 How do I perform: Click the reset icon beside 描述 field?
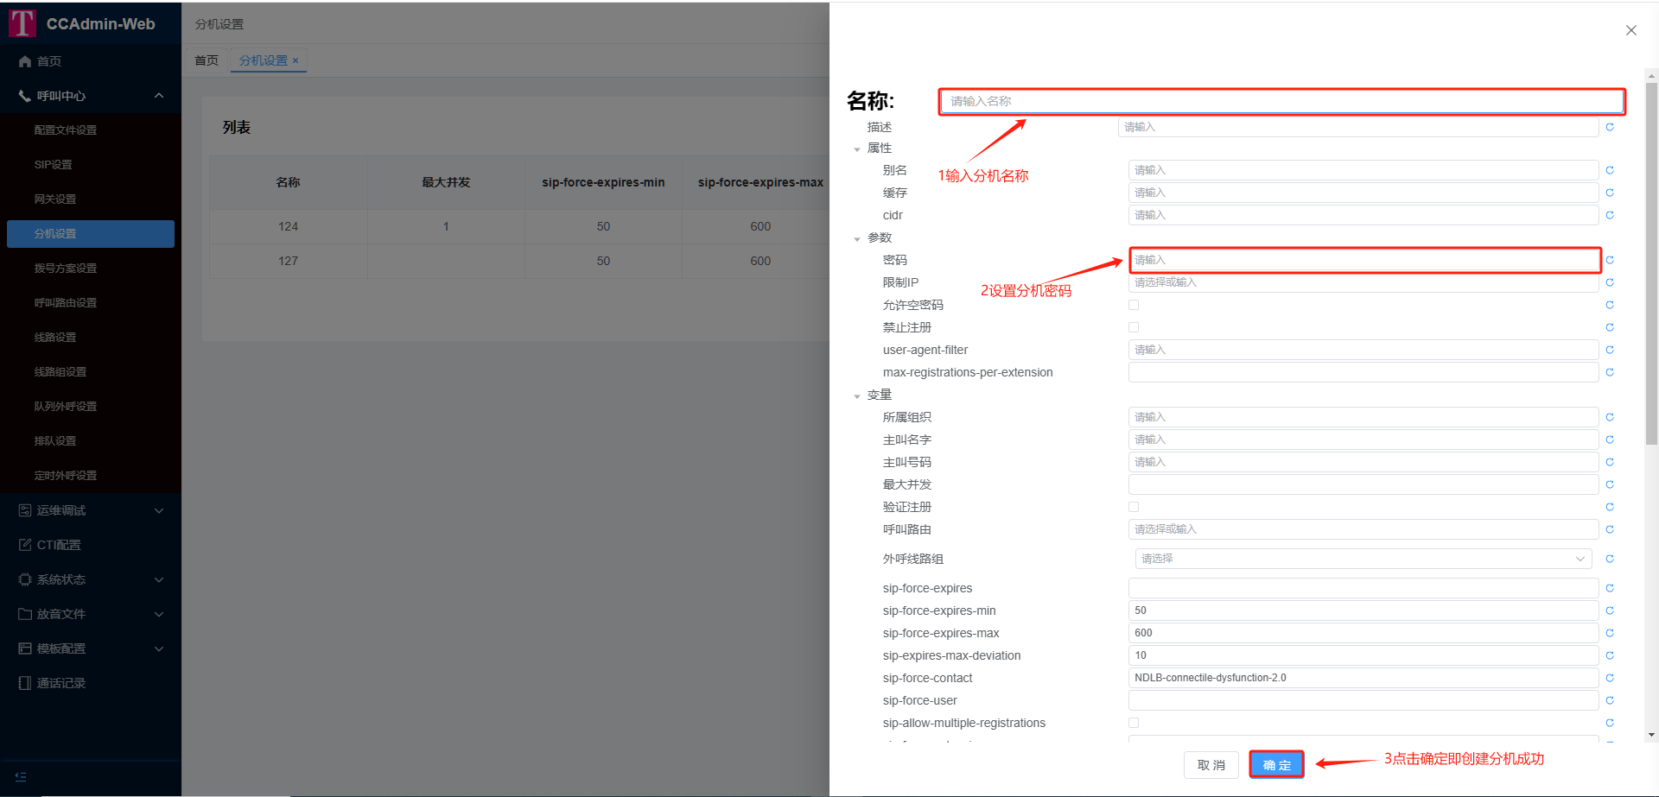tap(1609, 127)
